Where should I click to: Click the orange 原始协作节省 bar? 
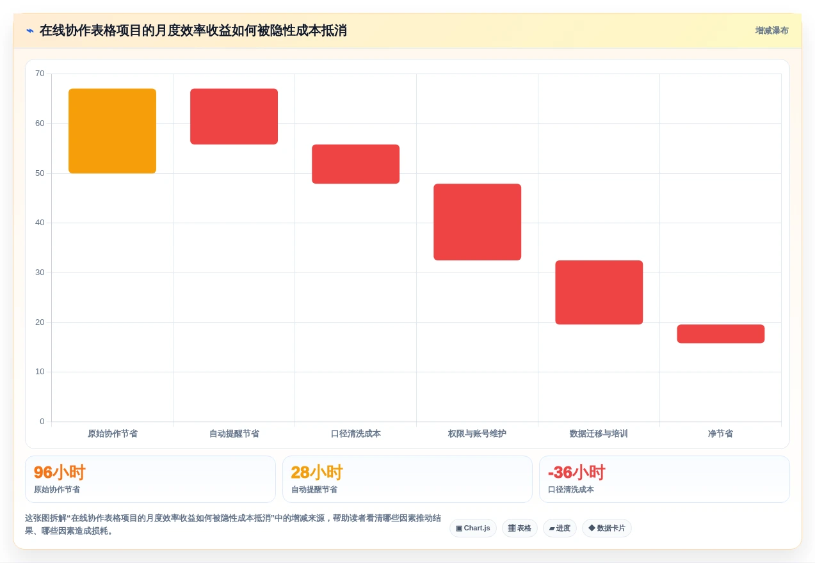click(113, 131)
